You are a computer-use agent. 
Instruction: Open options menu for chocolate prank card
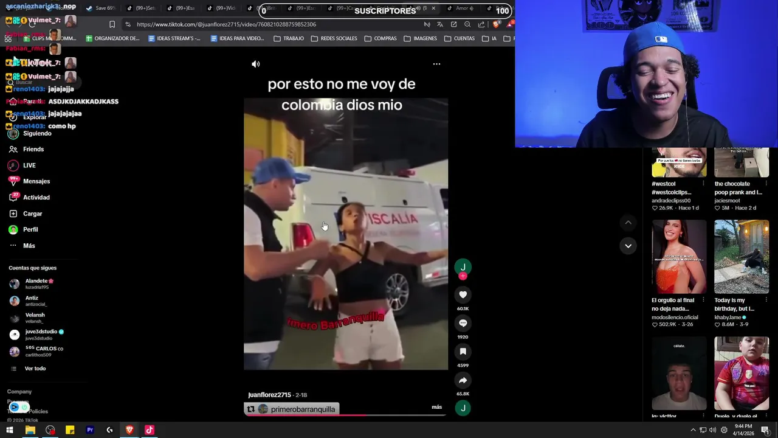point(766,184)
